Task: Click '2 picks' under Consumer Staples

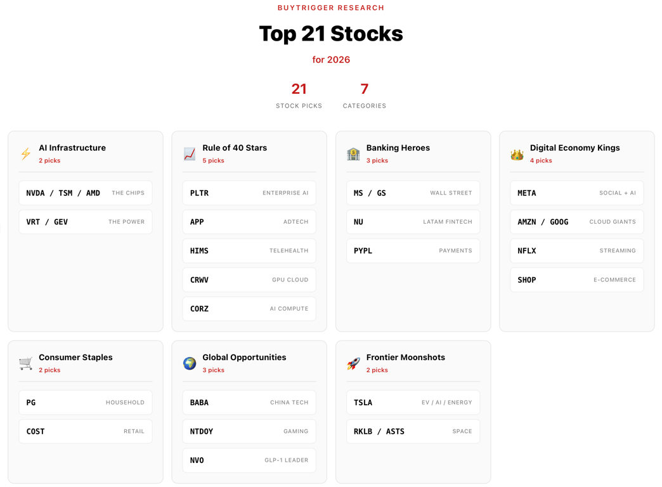Action: click(49, 370)
